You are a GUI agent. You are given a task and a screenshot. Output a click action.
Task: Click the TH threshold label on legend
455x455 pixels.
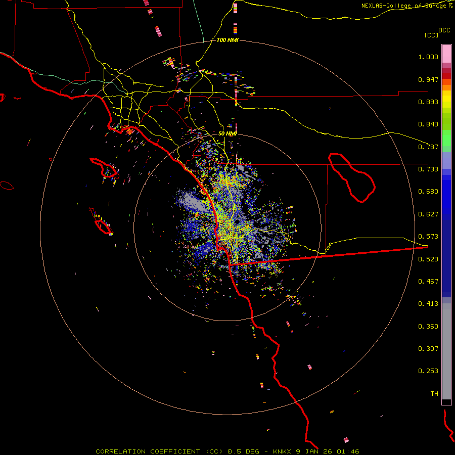point(434,394)
